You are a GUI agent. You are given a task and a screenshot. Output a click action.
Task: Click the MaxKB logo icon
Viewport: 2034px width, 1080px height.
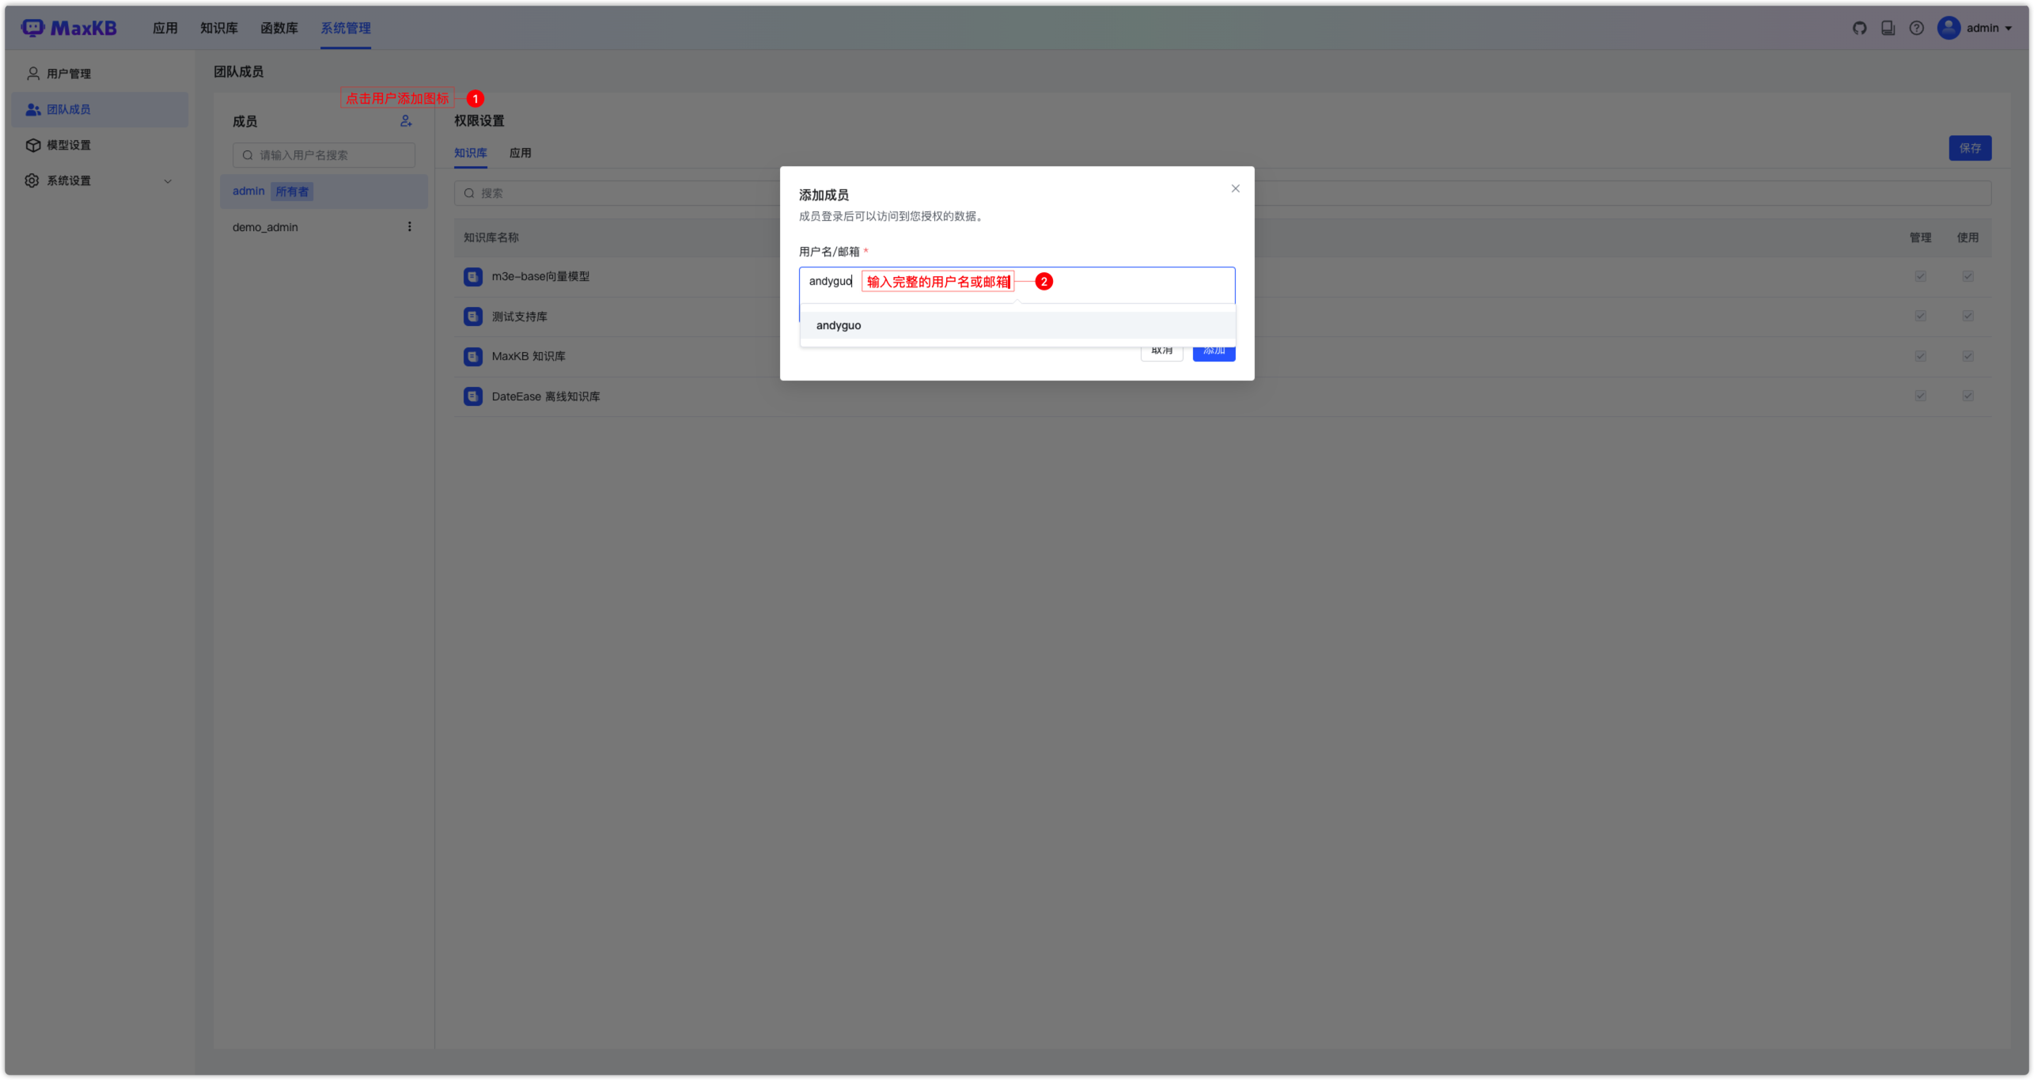pos(32,27)
